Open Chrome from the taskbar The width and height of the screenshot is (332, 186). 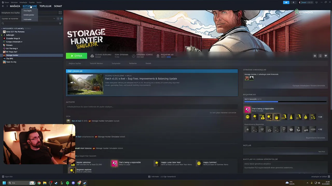click(39, 183)
